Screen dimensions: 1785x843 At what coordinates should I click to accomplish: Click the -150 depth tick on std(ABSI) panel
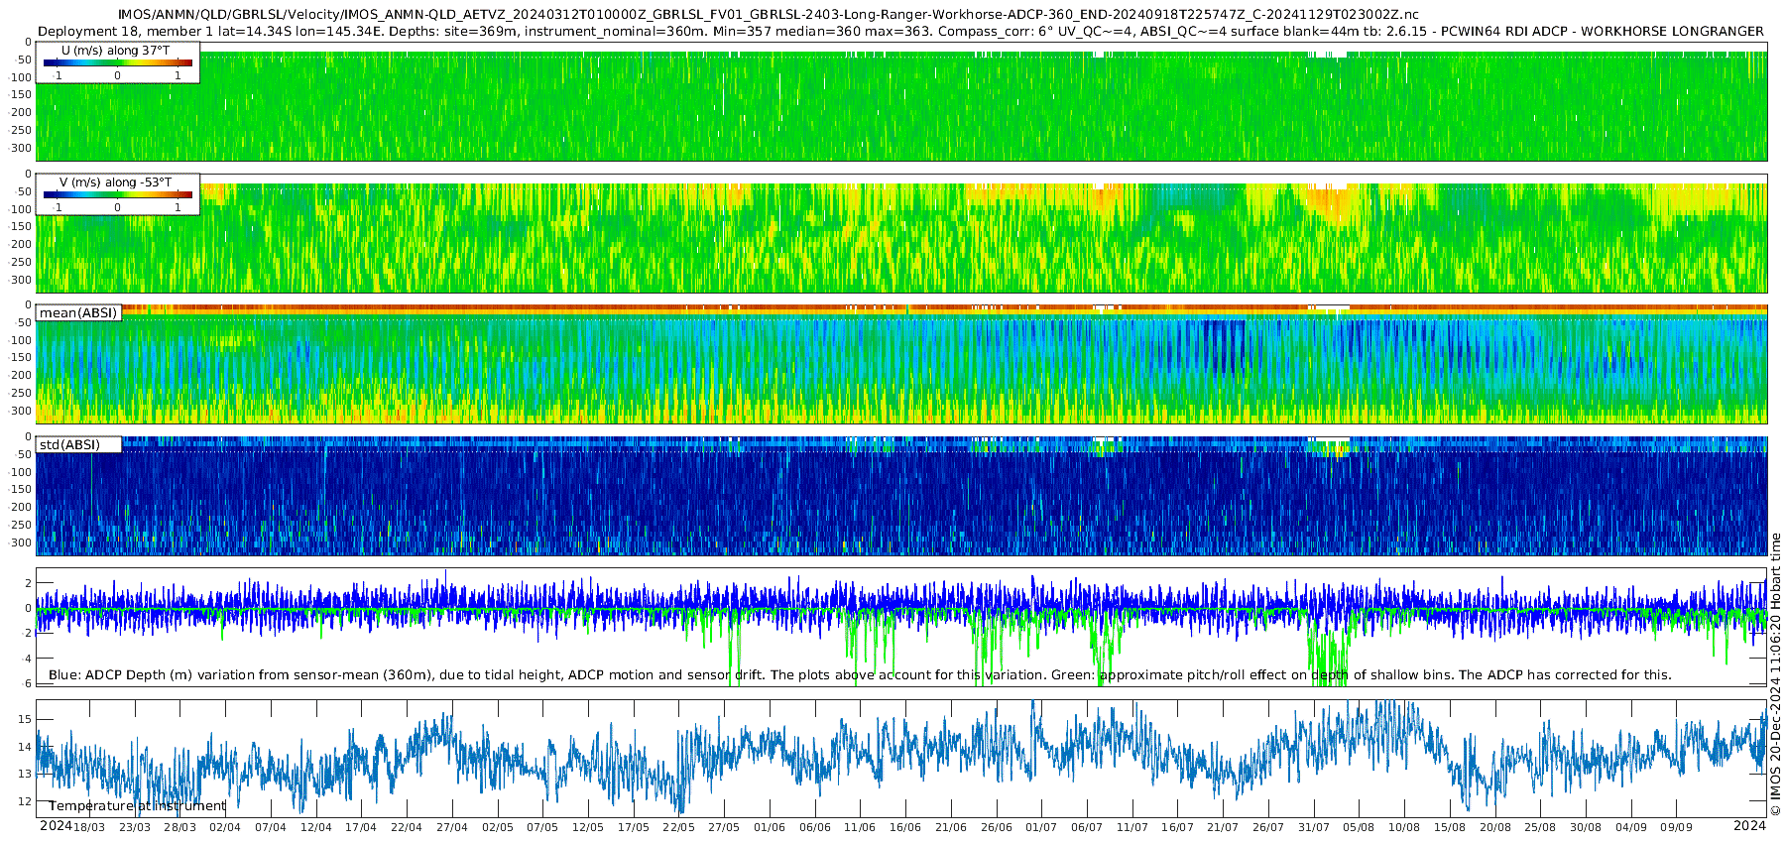[x=21, y=490]
